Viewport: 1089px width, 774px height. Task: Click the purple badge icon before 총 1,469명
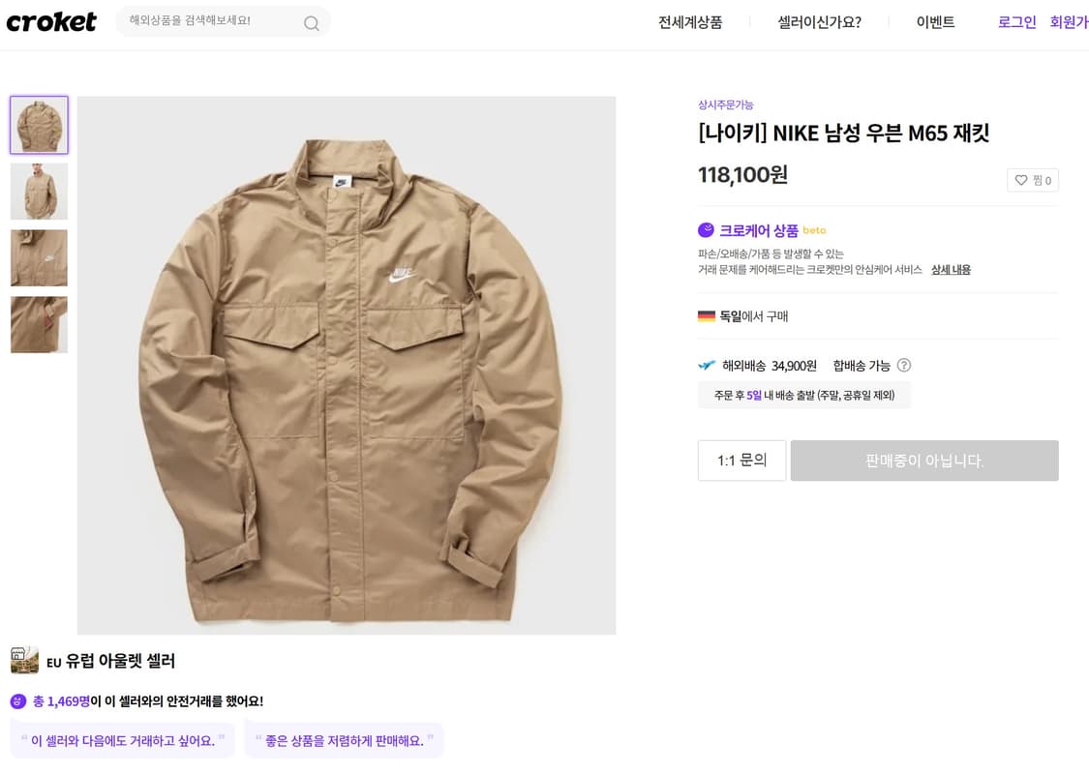tap(19, 700)
